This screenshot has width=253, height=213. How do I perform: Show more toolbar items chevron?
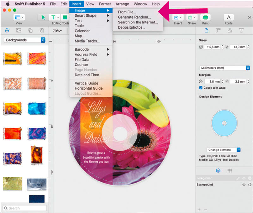coord(250,17)
